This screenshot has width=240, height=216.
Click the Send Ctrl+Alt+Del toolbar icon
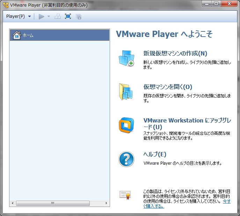[x=58, y=16]
